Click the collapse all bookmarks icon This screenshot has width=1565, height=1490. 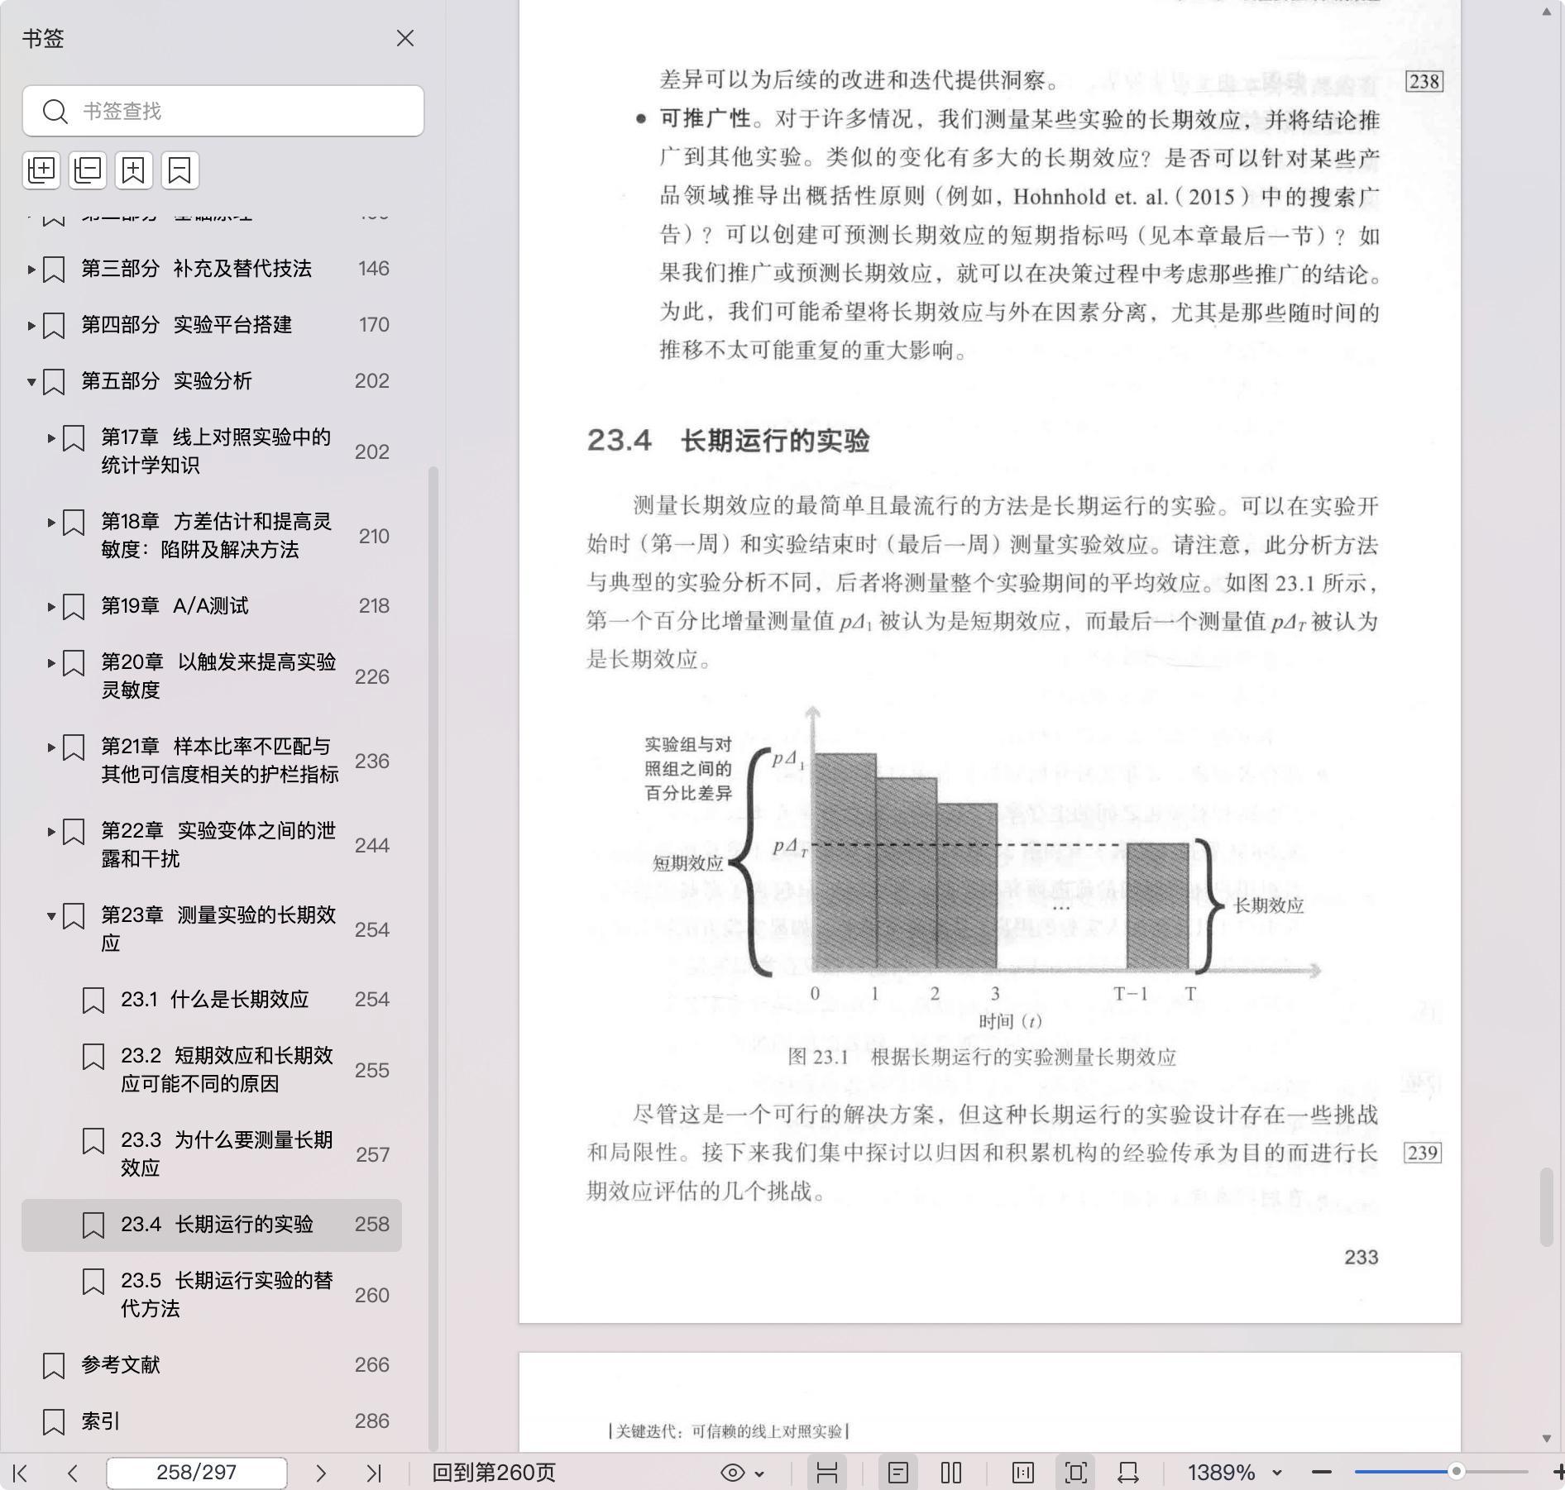coord(88,170)
